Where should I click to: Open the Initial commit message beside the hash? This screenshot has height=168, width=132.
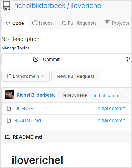[x=108, y=96]
